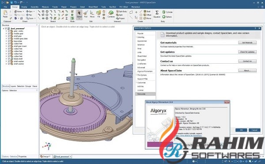The image size is (265, 164).
Task: Toggle the blade shaft checkbox
Action: click(9, 59)
